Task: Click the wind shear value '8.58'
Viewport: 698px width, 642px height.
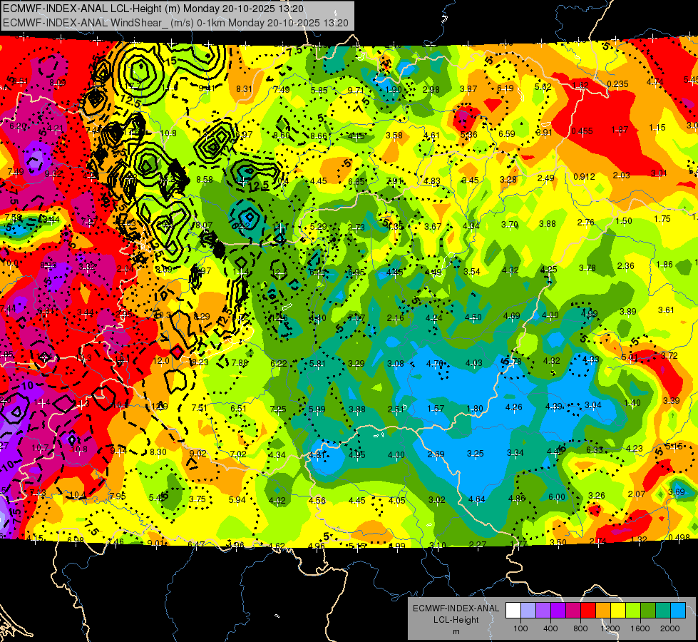Action: (205, 179)
